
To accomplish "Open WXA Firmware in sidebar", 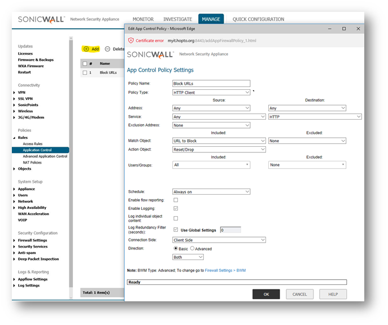I will [x=30, y=66].
